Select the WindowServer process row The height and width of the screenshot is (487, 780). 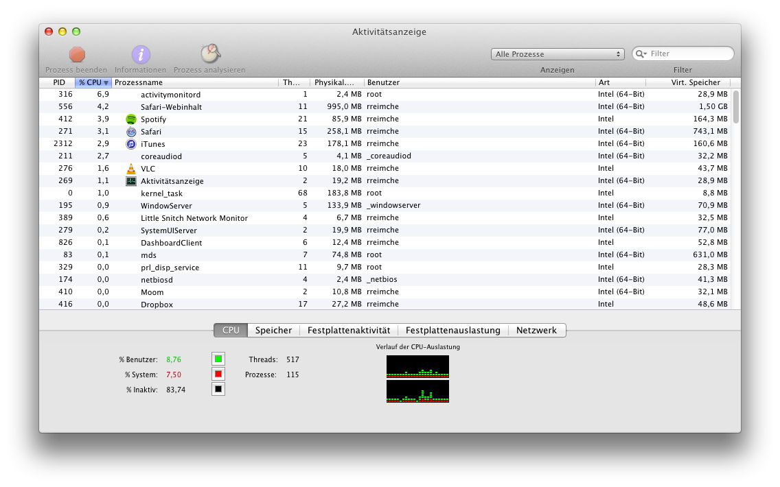[385, 205]
